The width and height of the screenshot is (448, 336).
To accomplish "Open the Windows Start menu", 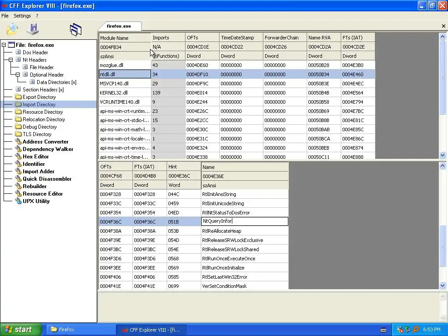I will (21, 329).
